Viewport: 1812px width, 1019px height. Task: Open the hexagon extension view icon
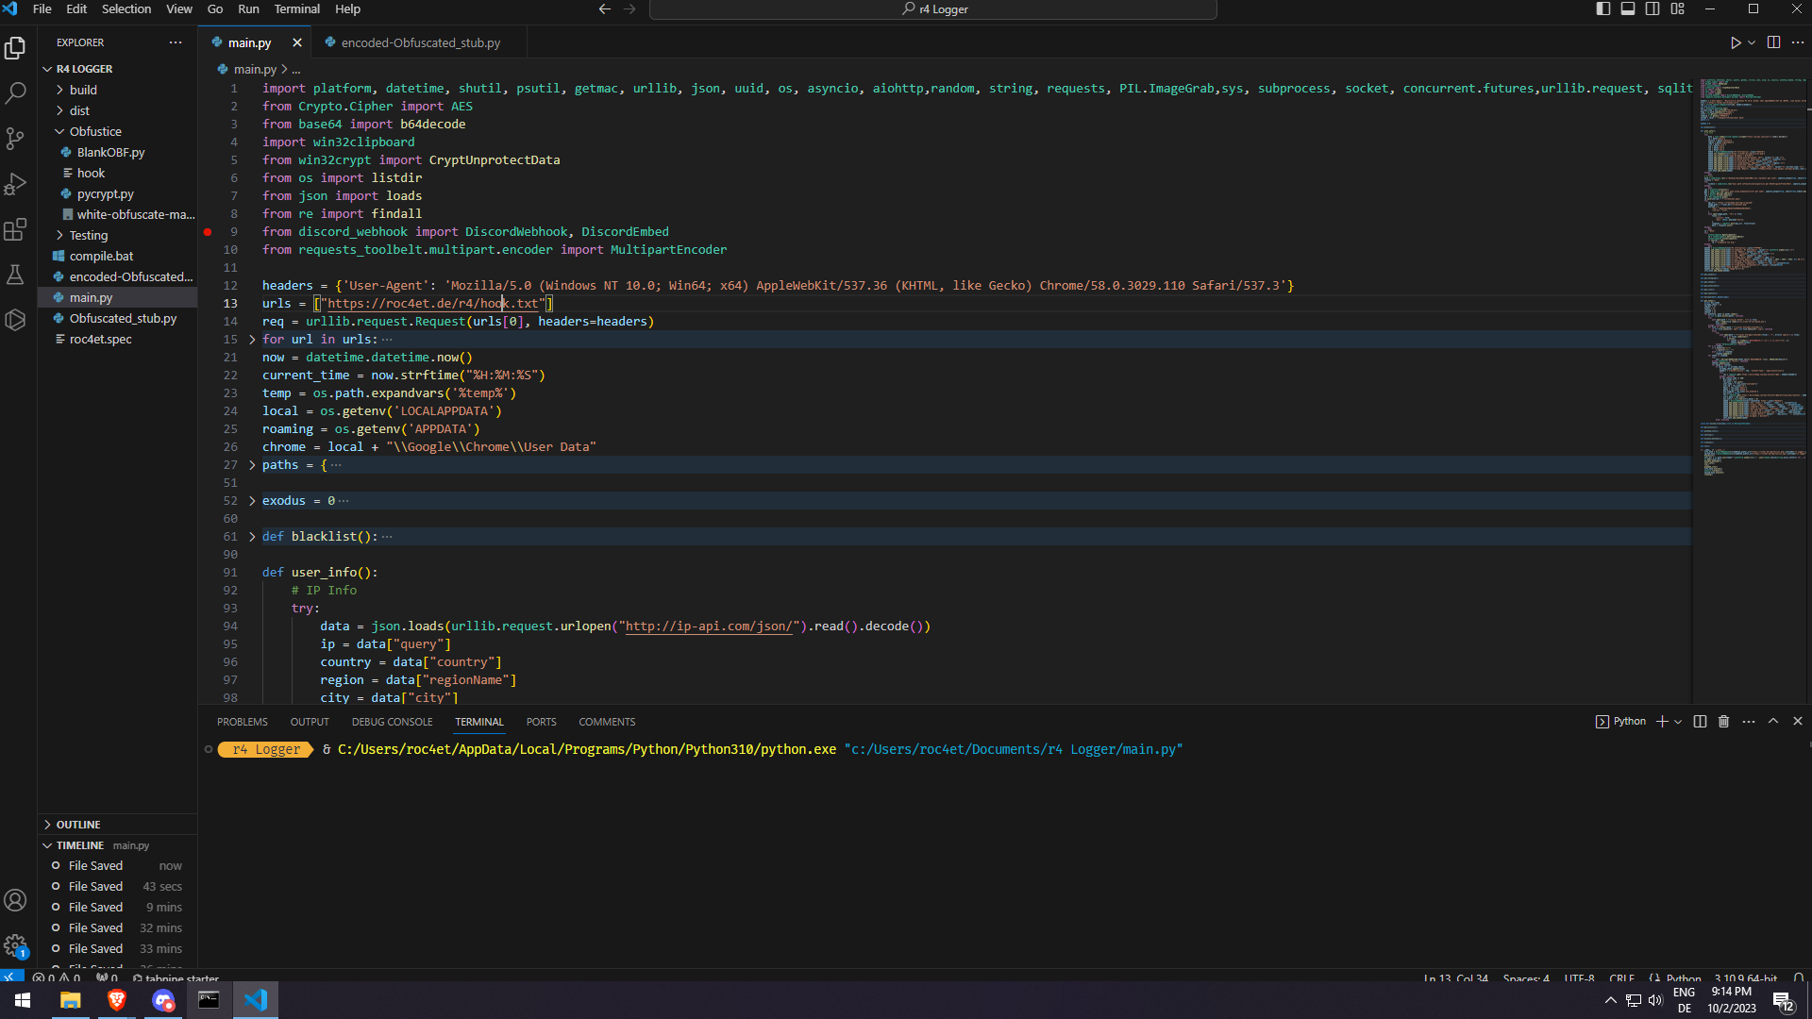pos(15,320)
